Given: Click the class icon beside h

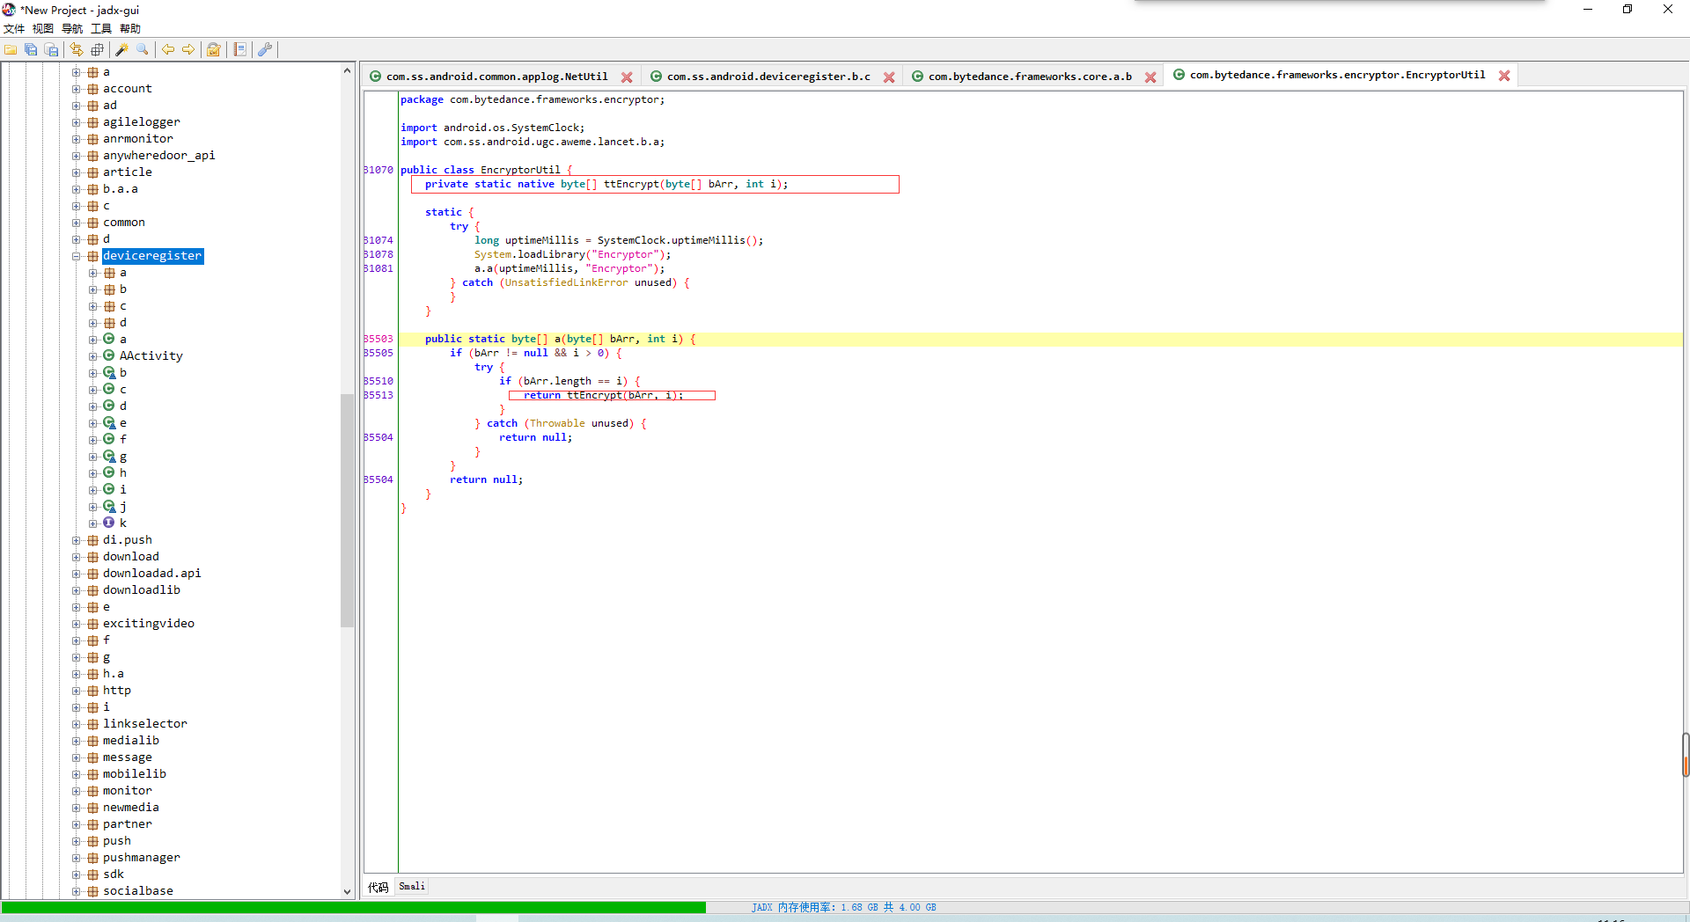Looking at the screenshot, I should pos(109,472).
